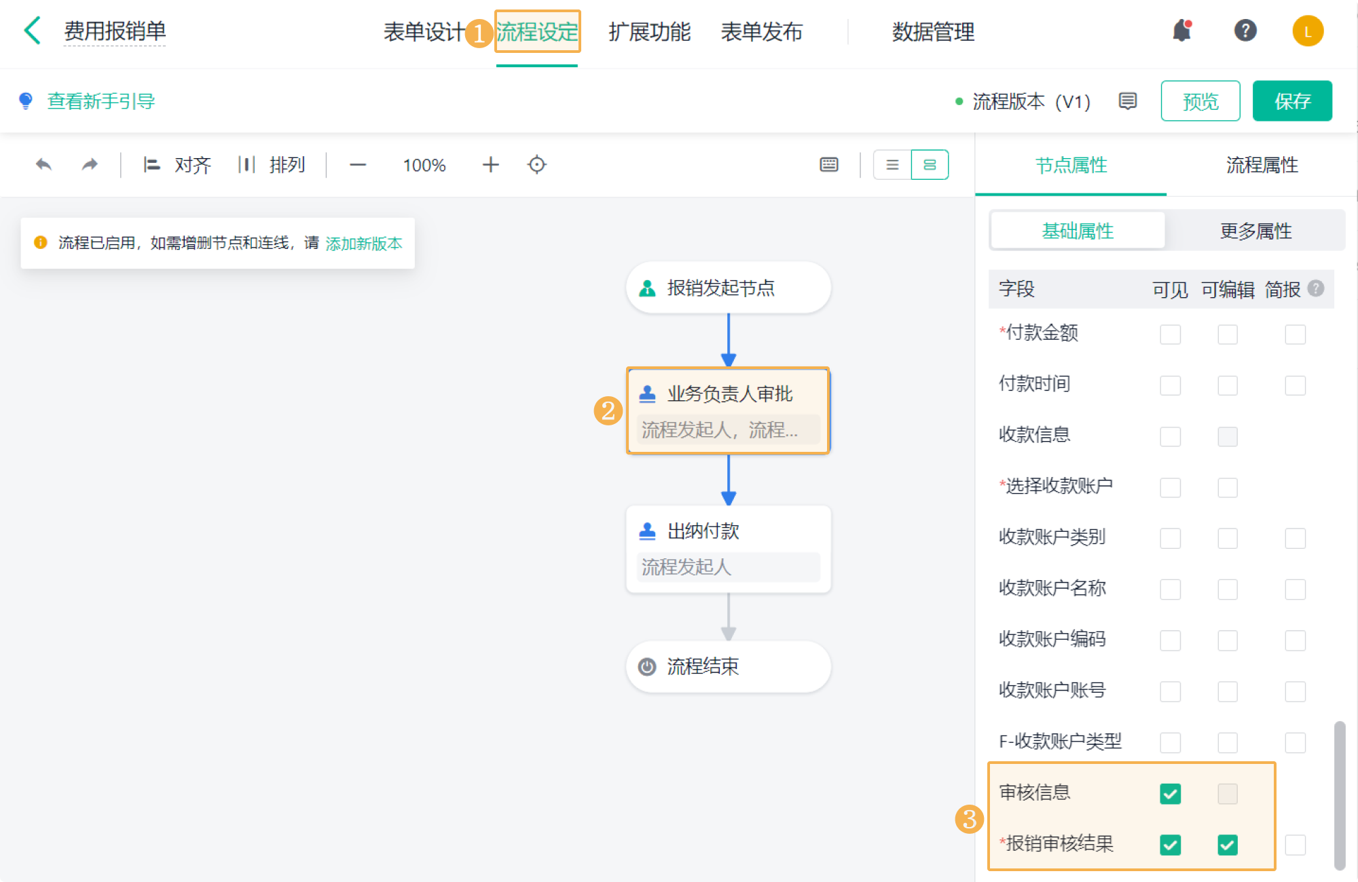Switch to the 更多属性 tab

1255,231
